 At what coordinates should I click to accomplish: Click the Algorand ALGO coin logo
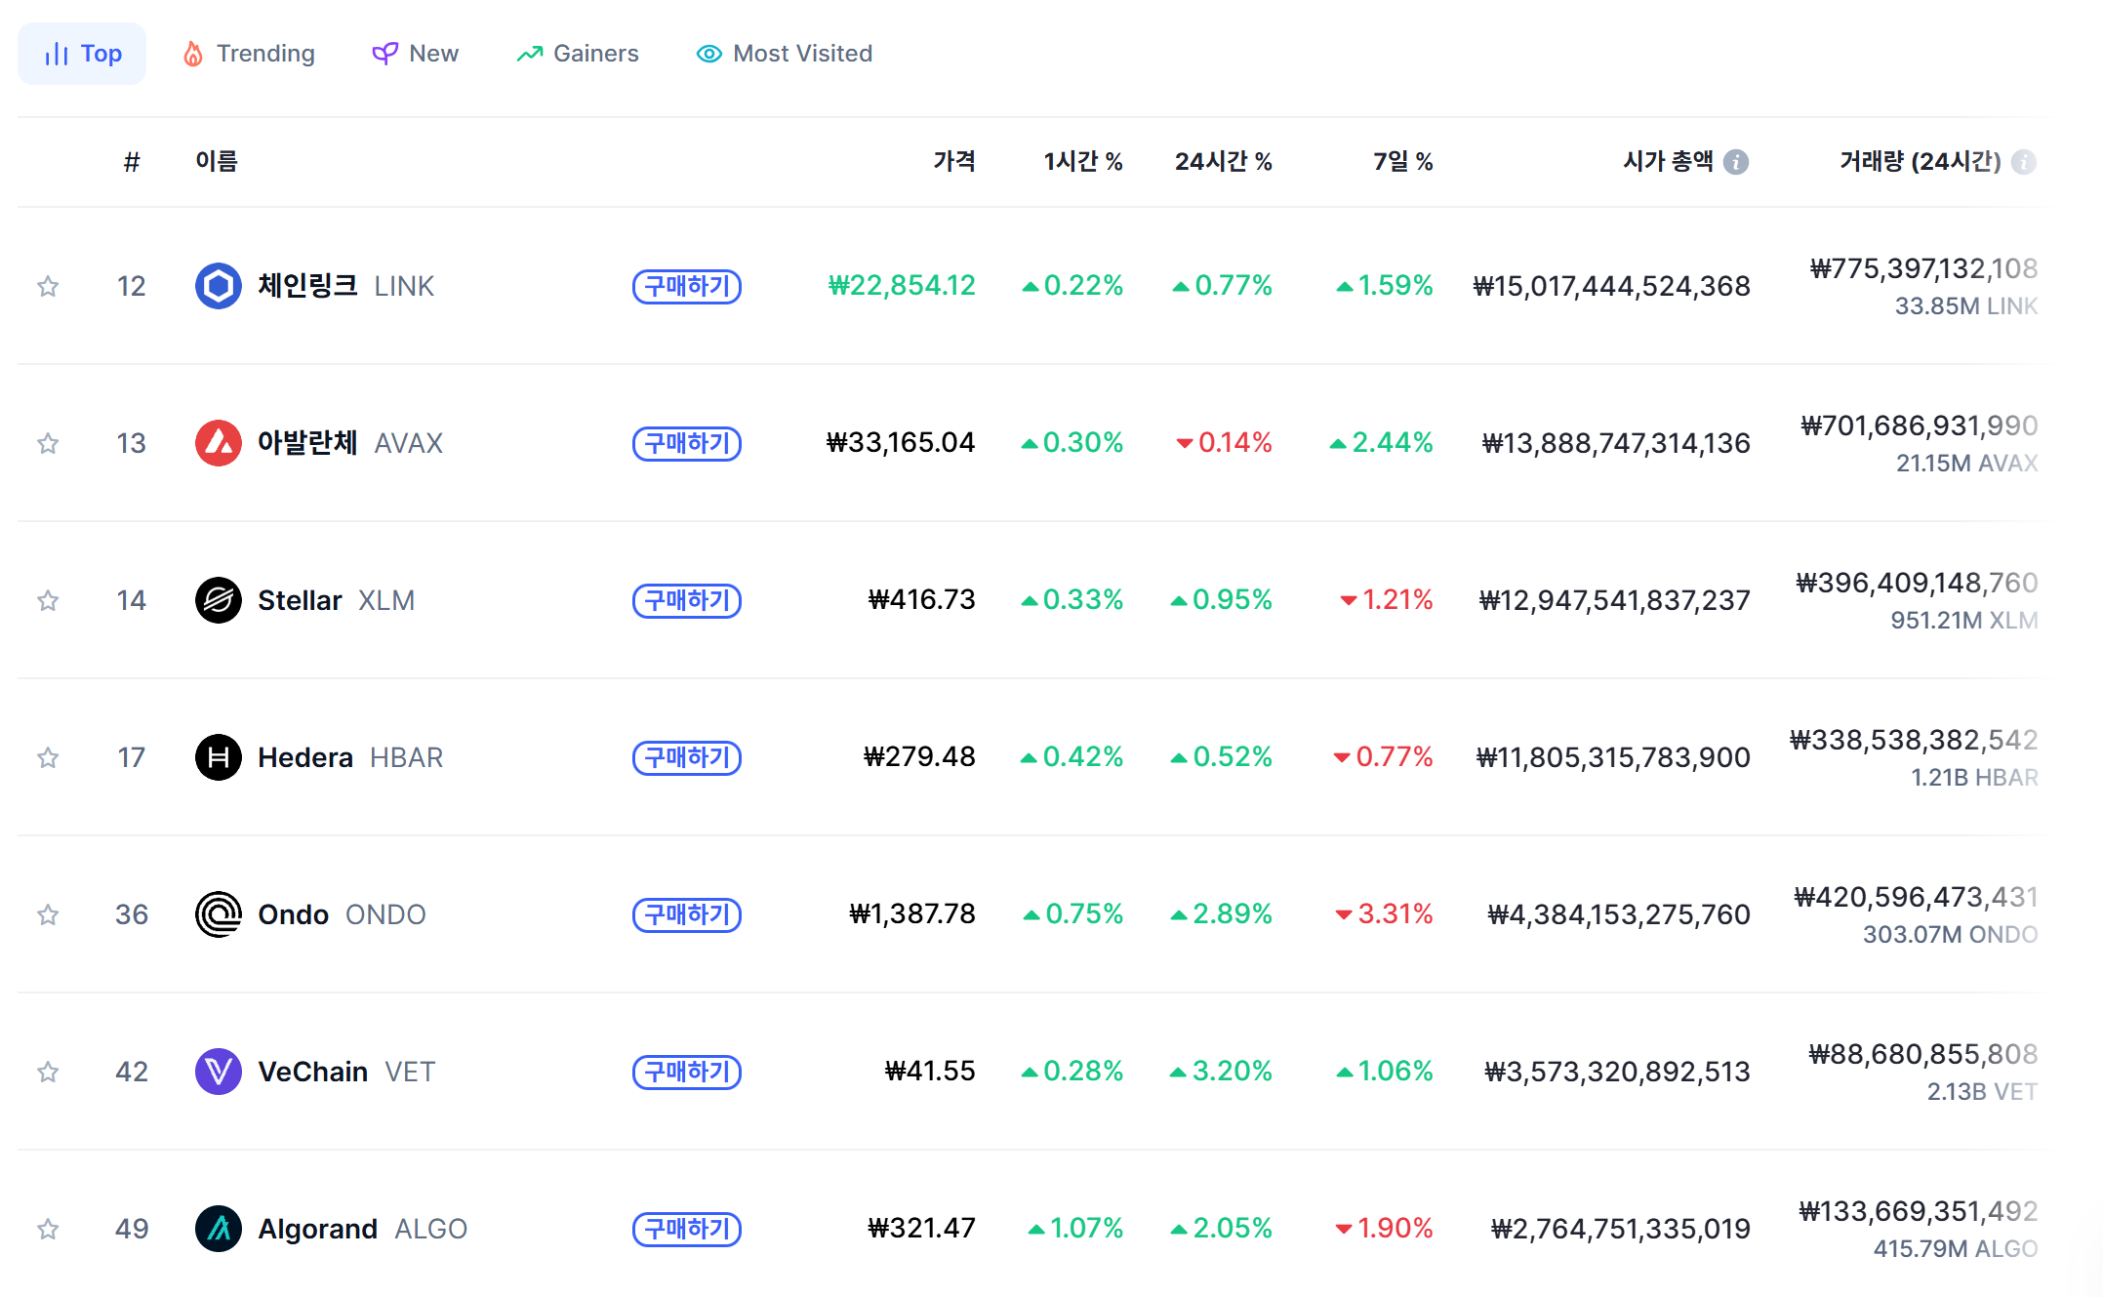pos(219,1229)
